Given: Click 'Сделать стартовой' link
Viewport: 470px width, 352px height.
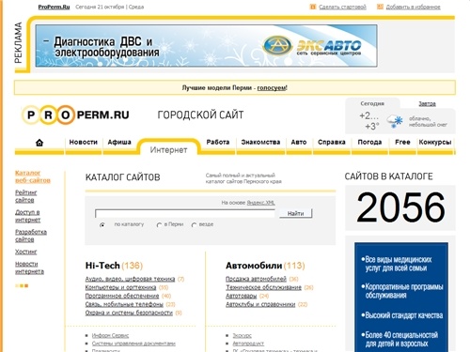Looking at the screenshot, I should (342, 7).
